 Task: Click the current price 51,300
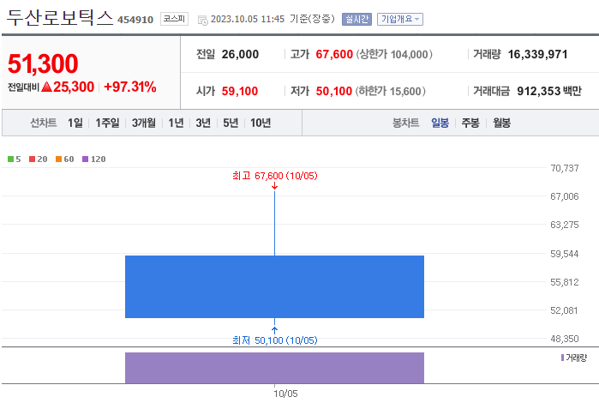click(x=43, y=63)
